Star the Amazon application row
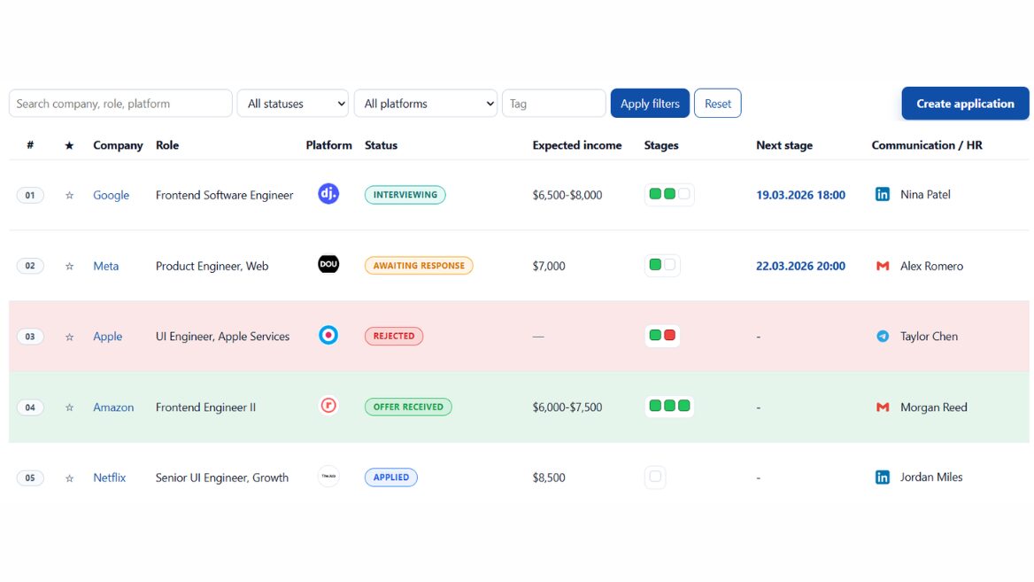This screenshot has width=1034, height=582. [x=69, y=407]
